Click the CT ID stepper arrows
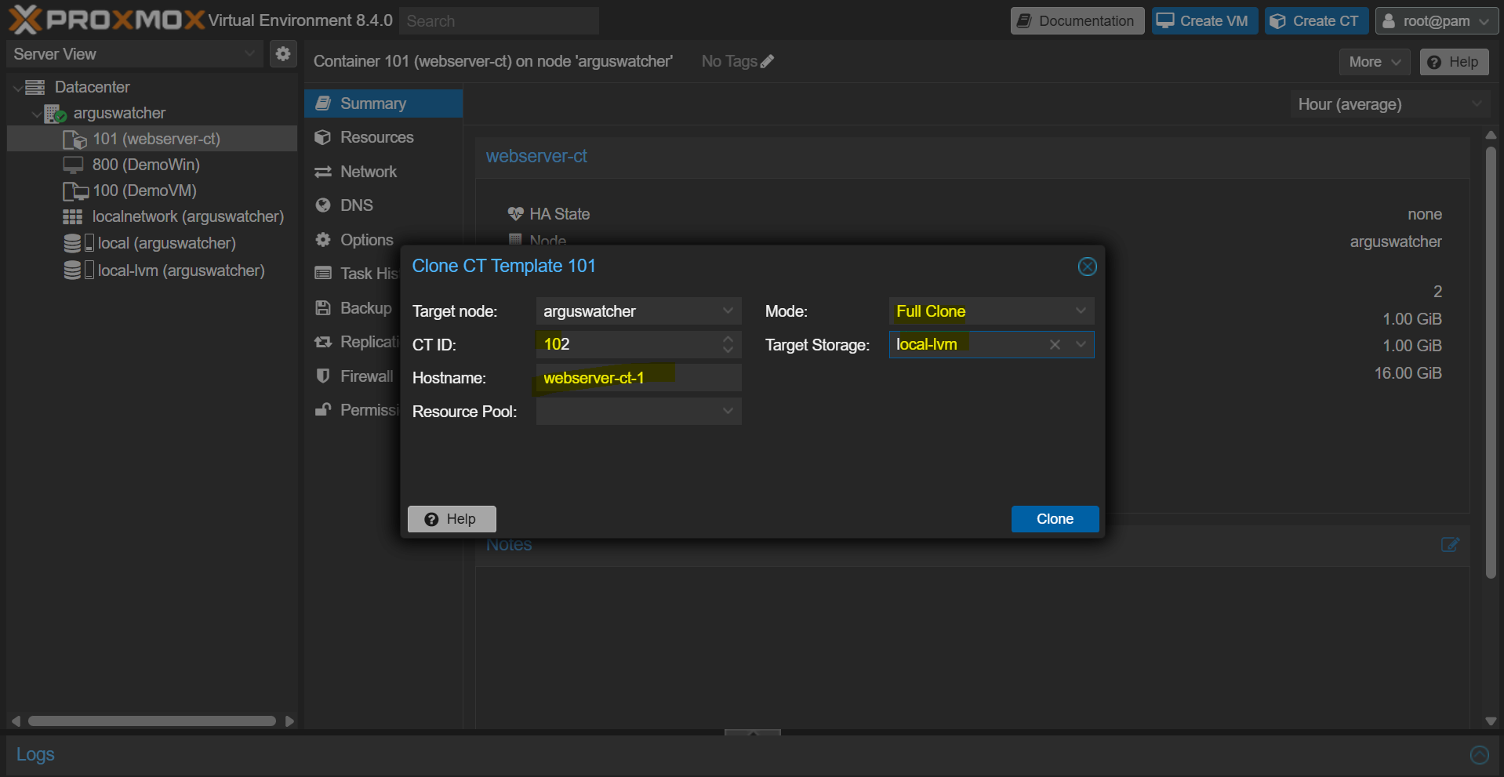Viewport: 1504px width, 777px height. 728,344
